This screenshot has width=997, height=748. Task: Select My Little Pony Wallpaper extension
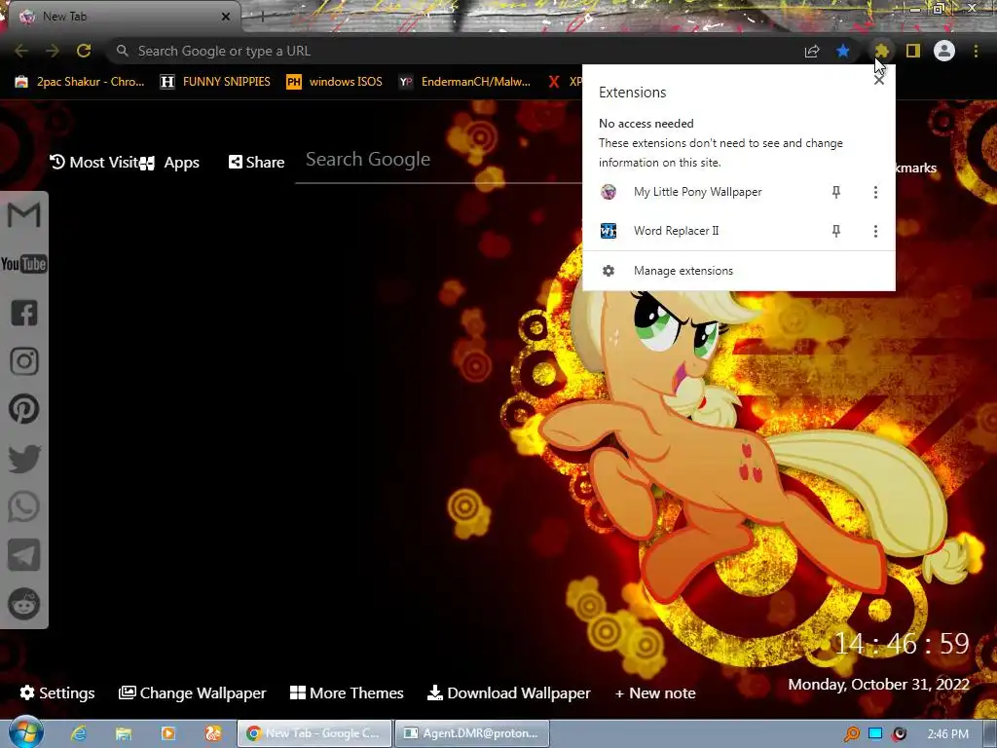[x=697, y=192]
